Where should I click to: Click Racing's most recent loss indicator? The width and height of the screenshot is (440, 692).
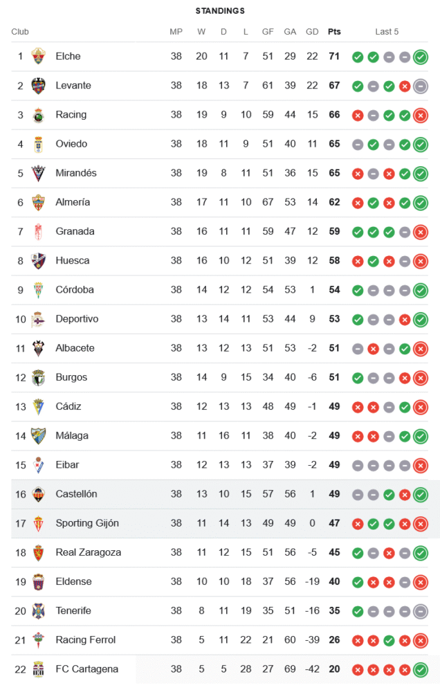420,115
